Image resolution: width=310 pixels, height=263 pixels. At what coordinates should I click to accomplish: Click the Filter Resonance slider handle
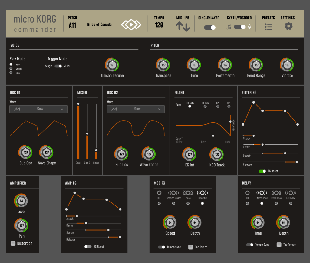point(230,122)
